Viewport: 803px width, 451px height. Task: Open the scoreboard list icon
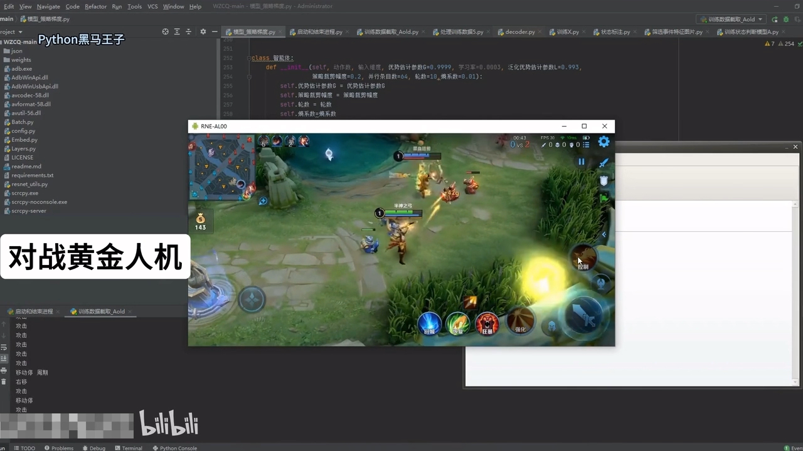pos(586,145)
